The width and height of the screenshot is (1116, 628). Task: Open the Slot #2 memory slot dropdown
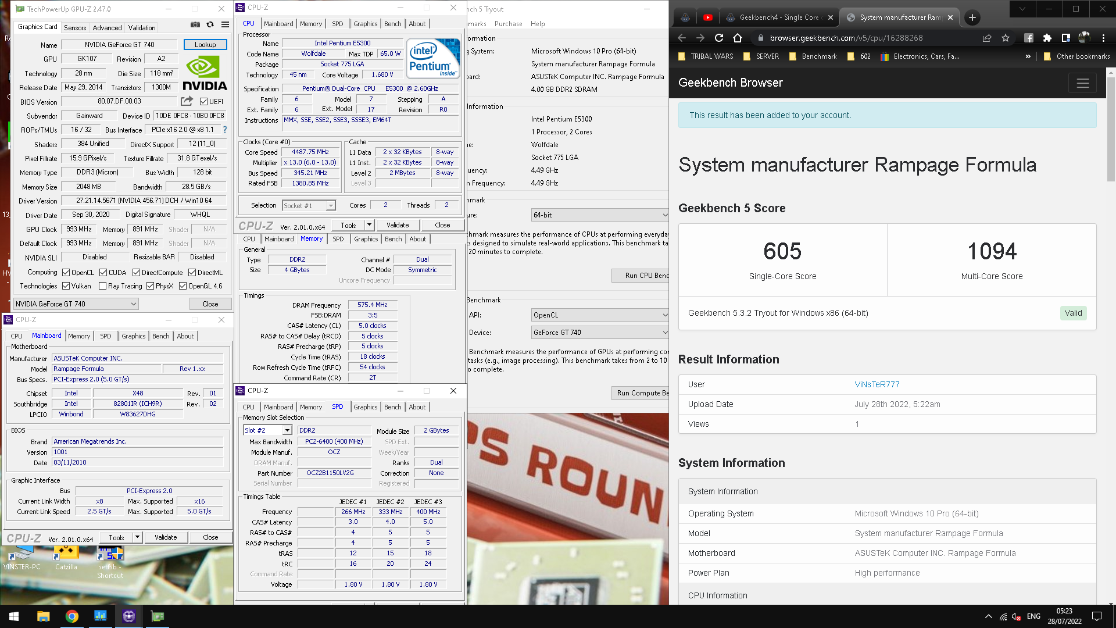point(267,430)
